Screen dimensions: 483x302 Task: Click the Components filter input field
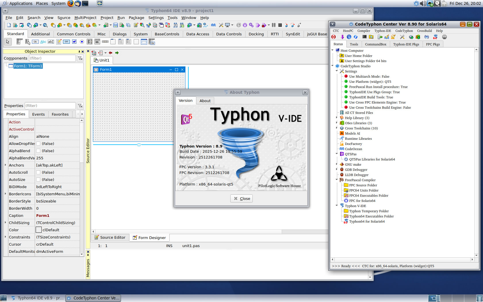(52, 58)
